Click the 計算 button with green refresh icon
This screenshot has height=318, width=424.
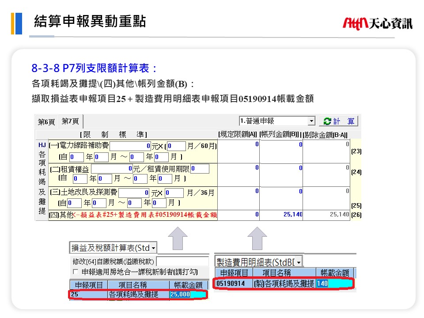338,121
